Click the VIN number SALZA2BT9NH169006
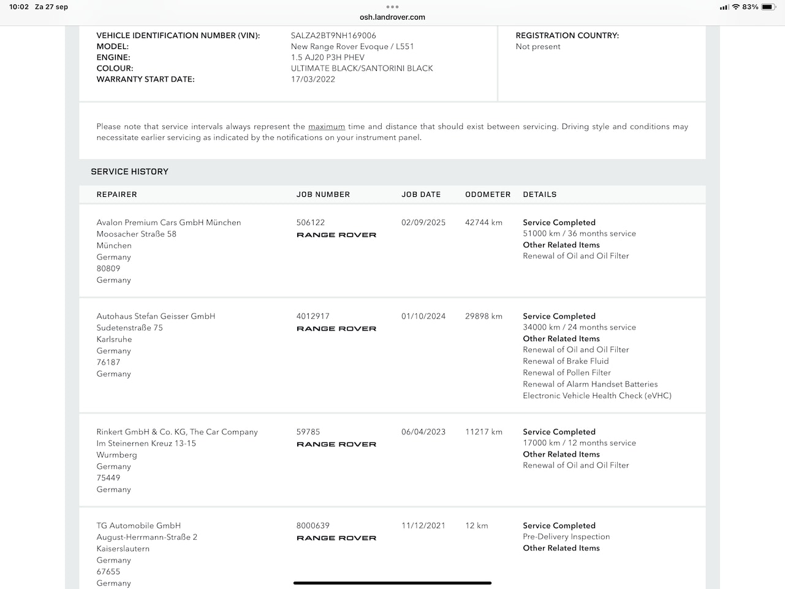 pyautogui.click(x=333, y=36)
